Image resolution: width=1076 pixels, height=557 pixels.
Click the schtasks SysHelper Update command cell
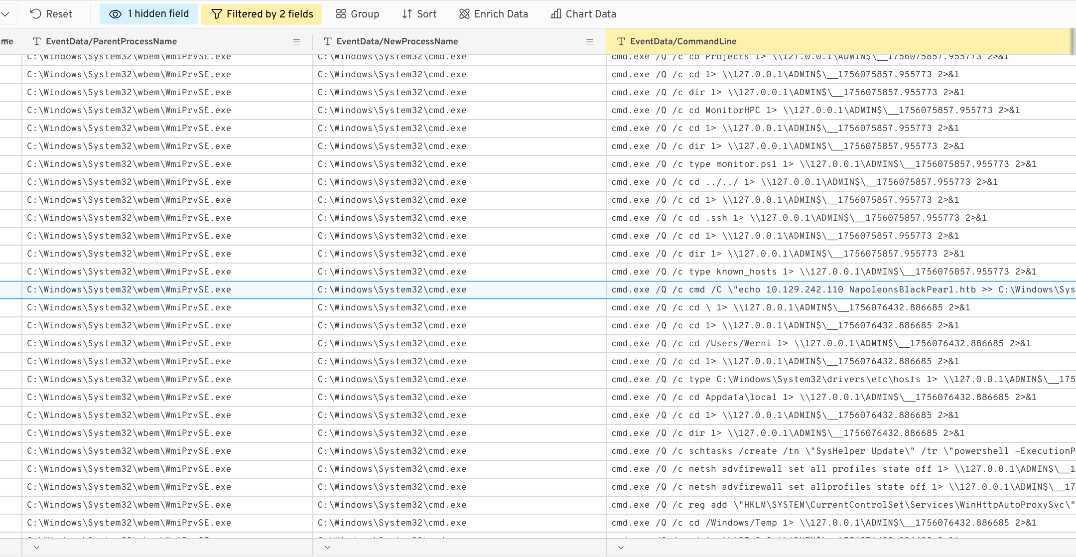coord(842,451)
